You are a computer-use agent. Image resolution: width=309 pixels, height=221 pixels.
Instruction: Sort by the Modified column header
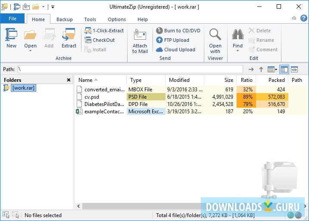pos(184,80)
